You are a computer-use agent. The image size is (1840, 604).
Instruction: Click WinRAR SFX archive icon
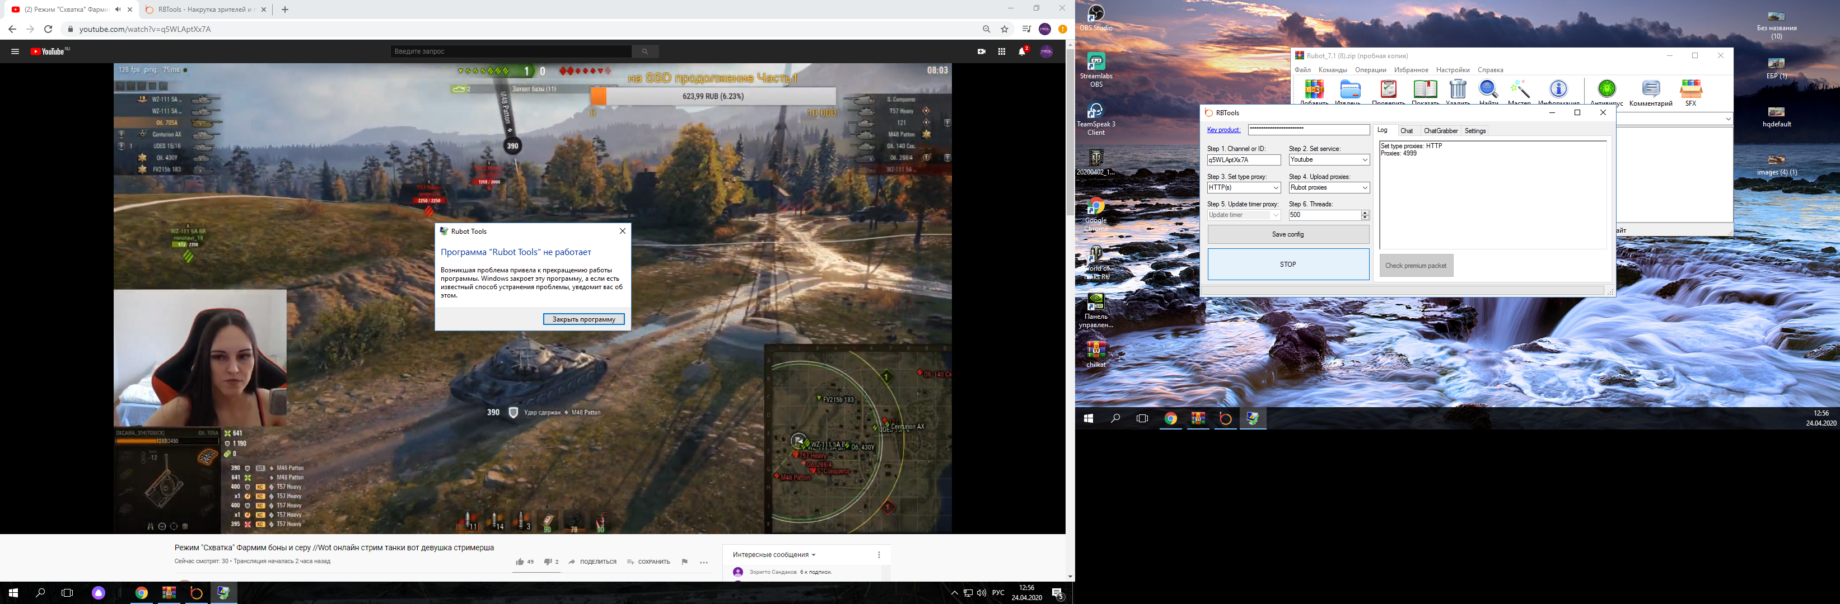point(1690,90)
